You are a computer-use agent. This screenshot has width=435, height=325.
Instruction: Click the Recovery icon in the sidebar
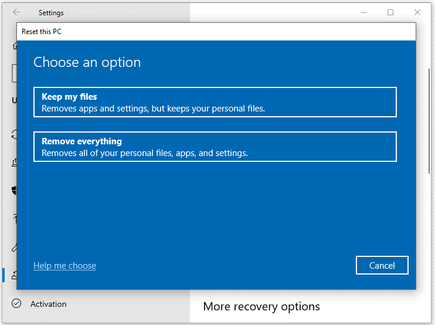click(x=14, y=275)
